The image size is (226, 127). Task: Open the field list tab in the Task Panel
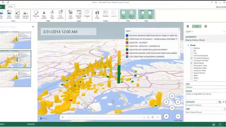click(x=197, y=26)
